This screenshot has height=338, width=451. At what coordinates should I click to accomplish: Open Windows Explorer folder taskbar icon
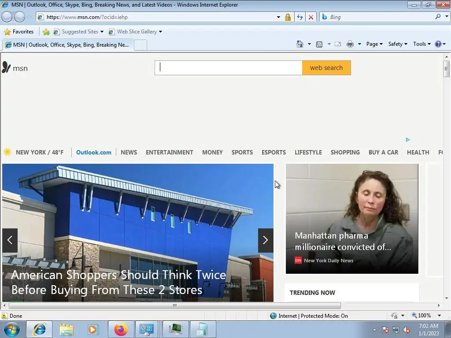[x=67, y=329]
